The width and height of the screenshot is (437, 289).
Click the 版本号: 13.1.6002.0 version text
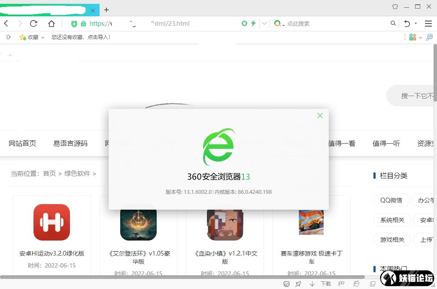point(189,192)
